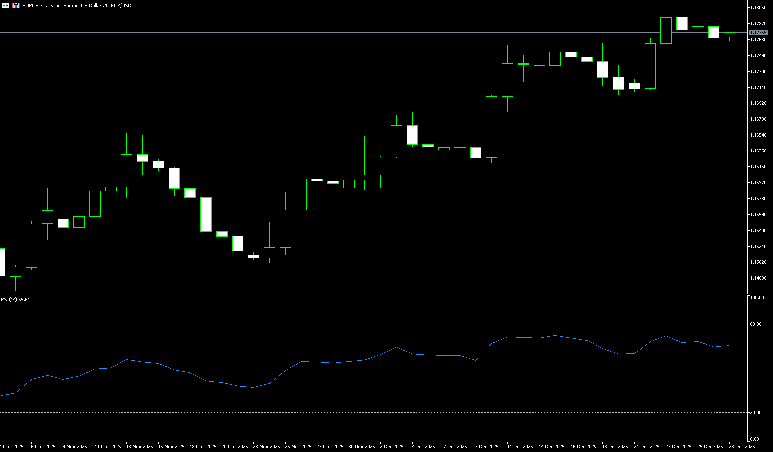
Task: Click the 1.18060 price scale label
Action: pos(759,8)
